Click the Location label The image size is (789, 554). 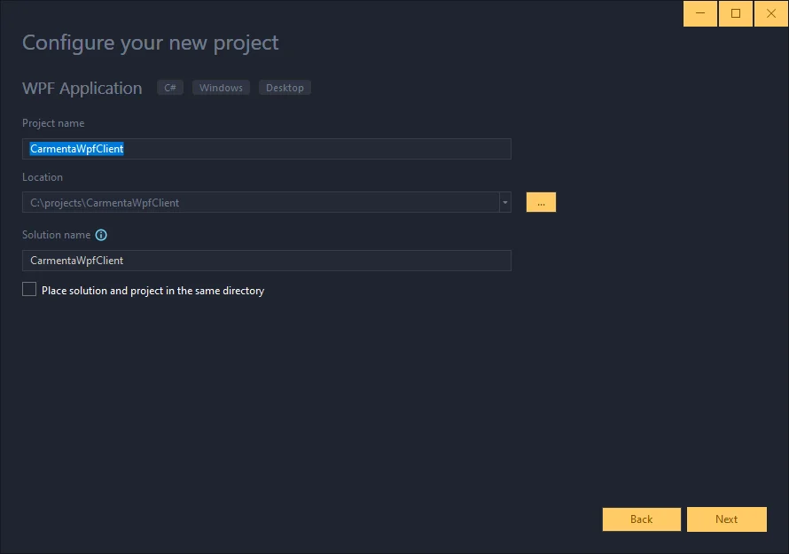coord(43,177)
